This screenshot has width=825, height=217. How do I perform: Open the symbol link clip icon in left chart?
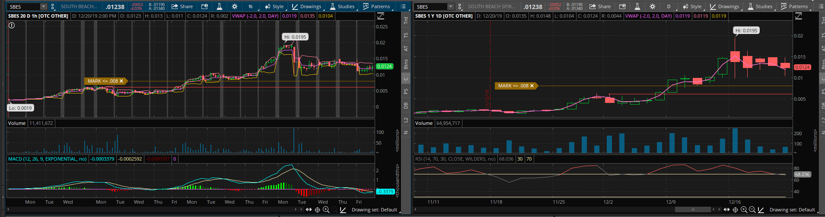click(x=53, y=6)
